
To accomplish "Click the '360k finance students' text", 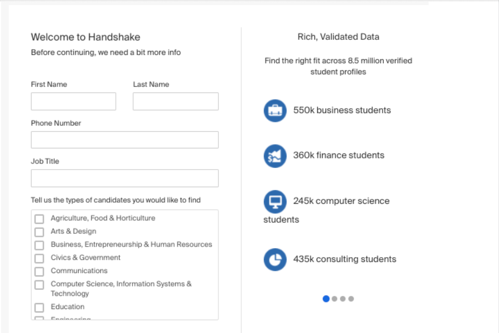I will point(339,155).
